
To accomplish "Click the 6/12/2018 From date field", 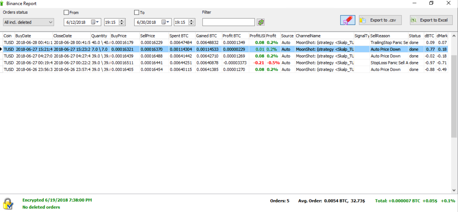I will (83, 22).
